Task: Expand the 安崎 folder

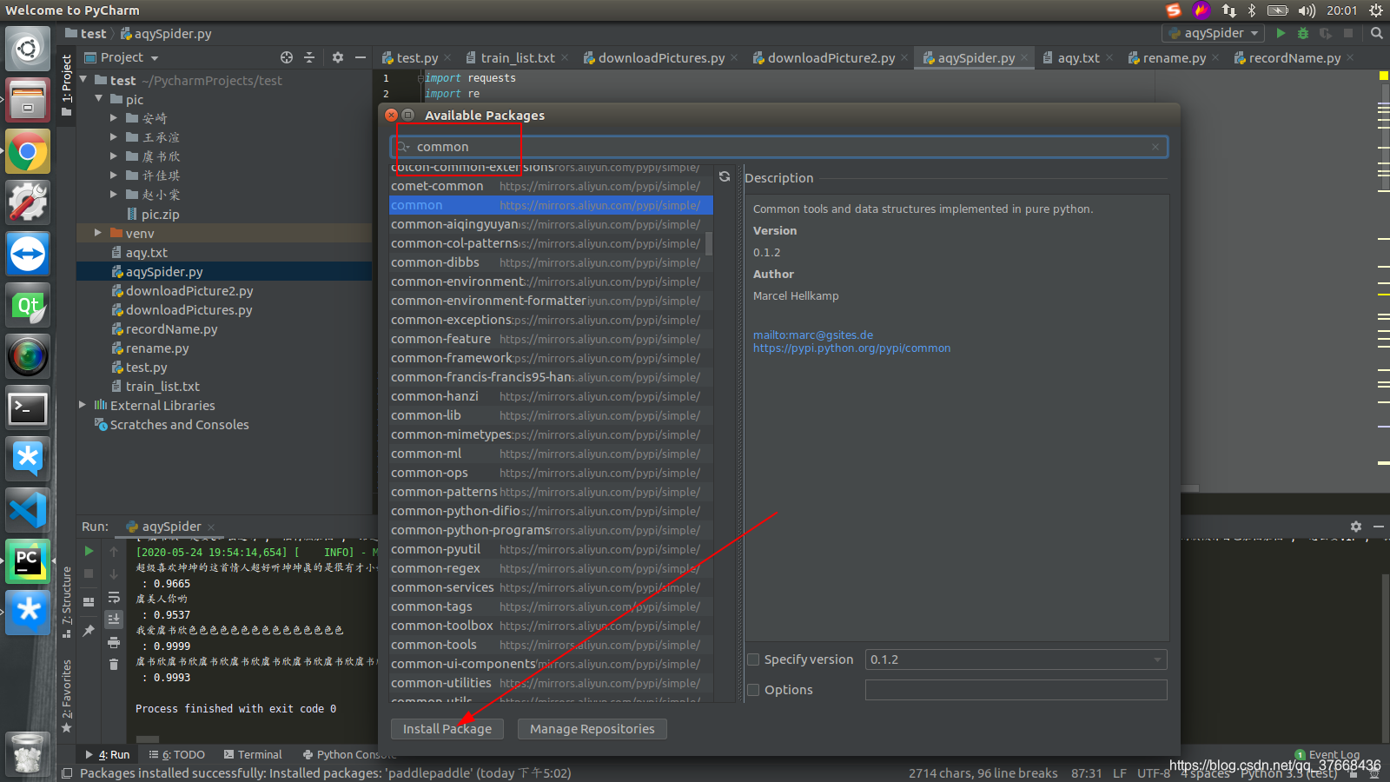Action: pos(113,117)
